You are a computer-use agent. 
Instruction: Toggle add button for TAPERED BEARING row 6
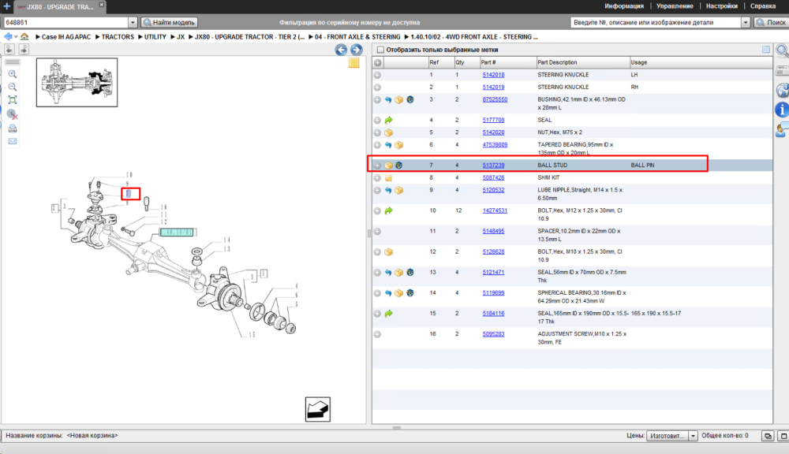pyautogui.click(x=377, y=145)
